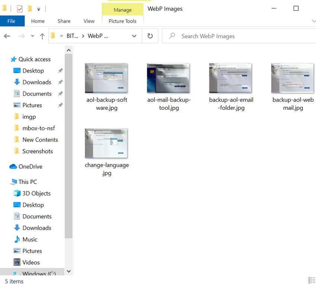Image resolution: width=316 pixels, height=284 pixels.
Task: Select the aol-backup-software.jpg thumbnail
Action: 106,78
